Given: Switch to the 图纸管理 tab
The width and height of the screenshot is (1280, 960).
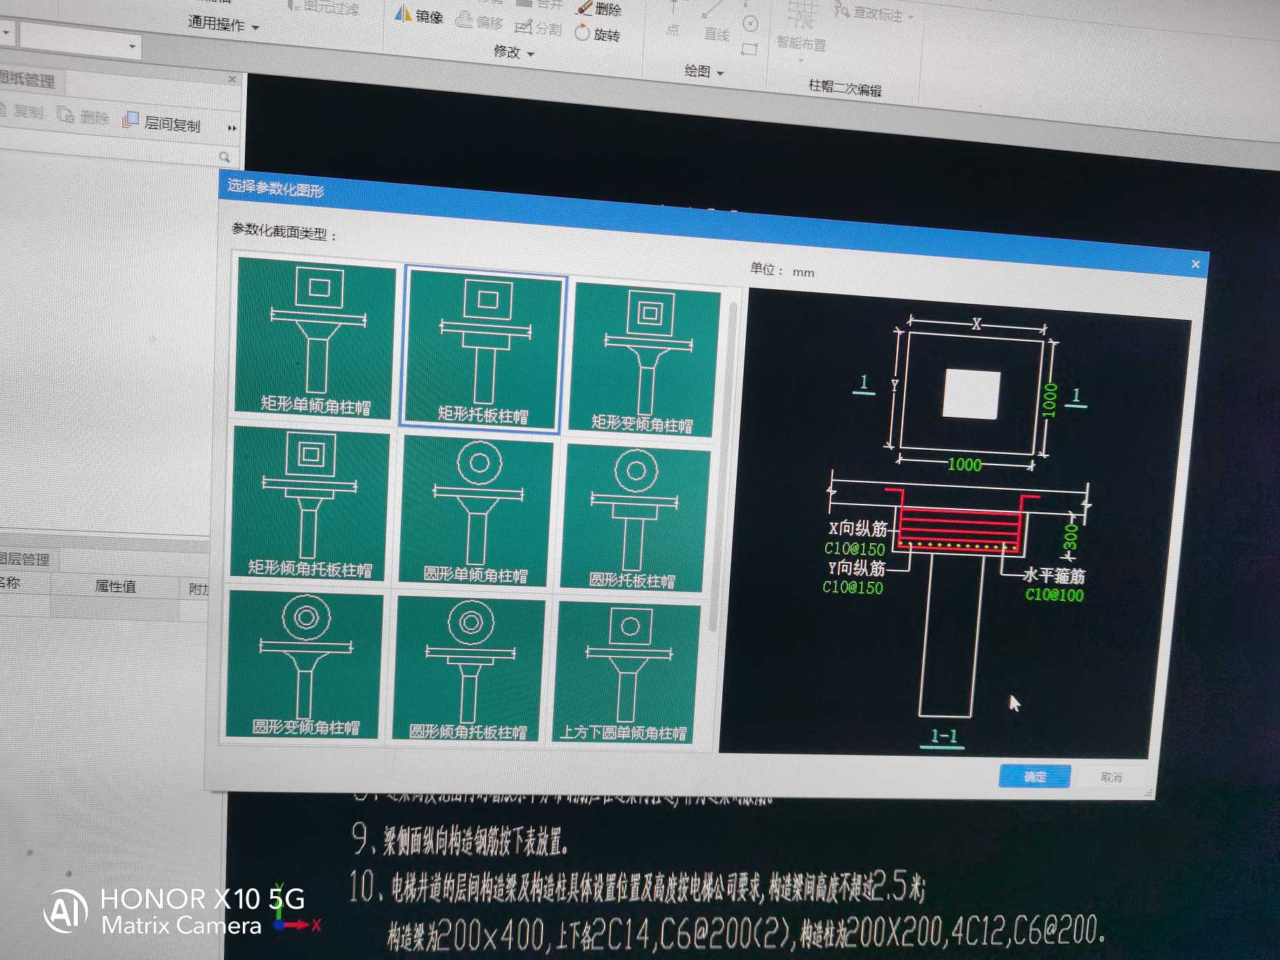Looking at the screenshot, I should point(28,79).
